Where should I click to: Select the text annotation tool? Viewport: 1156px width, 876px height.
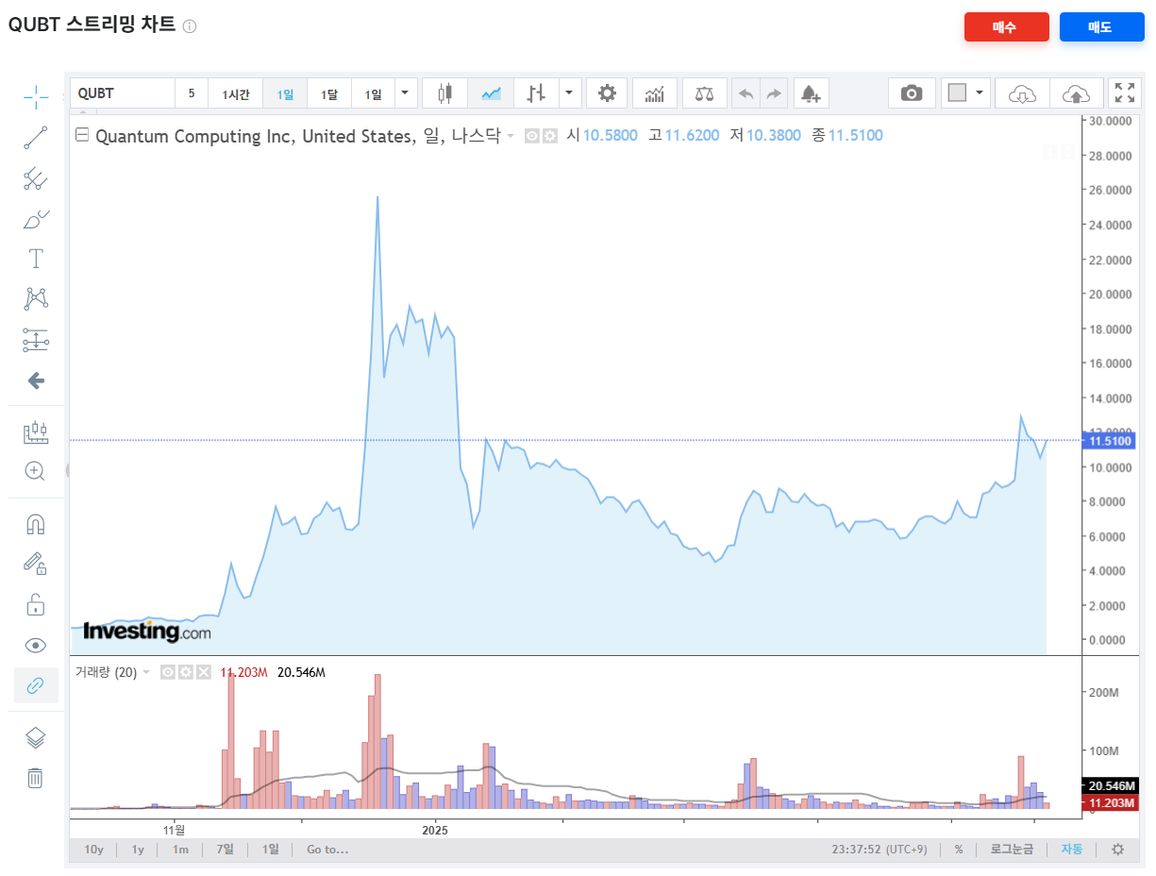coord(36,259)
